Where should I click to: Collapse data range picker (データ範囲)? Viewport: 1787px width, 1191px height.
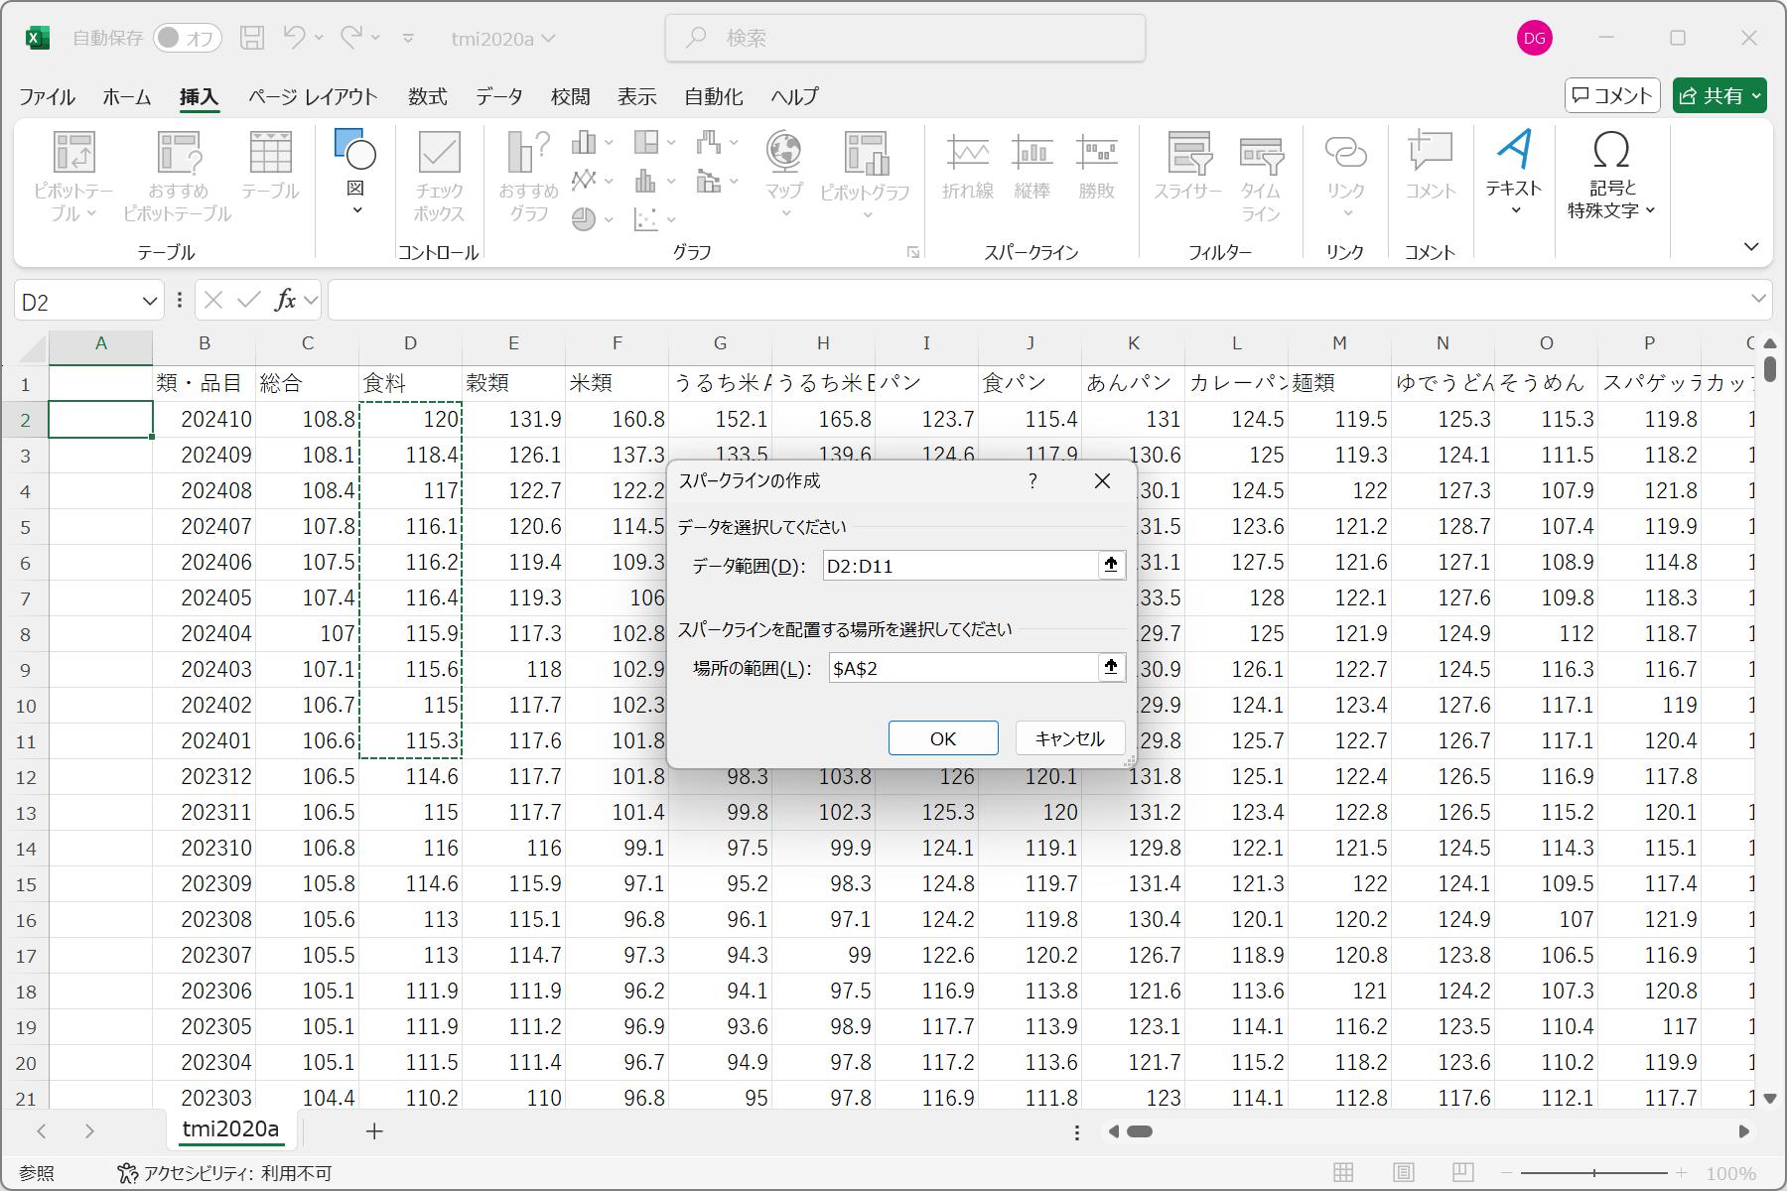click(x=1111, y=565)
